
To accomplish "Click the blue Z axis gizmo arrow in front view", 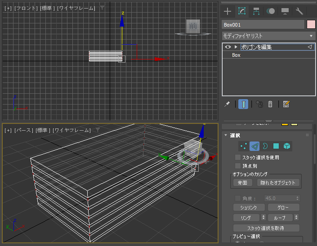I will (122, 21).
